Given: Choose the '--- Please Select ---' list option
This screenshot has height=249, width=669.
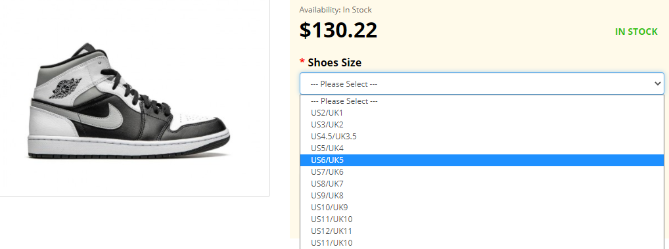Looking at the screenshot, I should click(x=482, y=101).
